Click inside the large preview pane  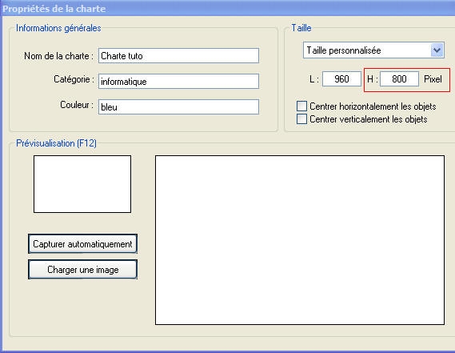(x=300, y=240)
